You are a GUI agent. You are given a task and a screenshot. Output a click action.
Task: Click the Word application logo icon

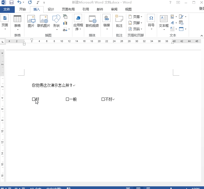[4, 2]
